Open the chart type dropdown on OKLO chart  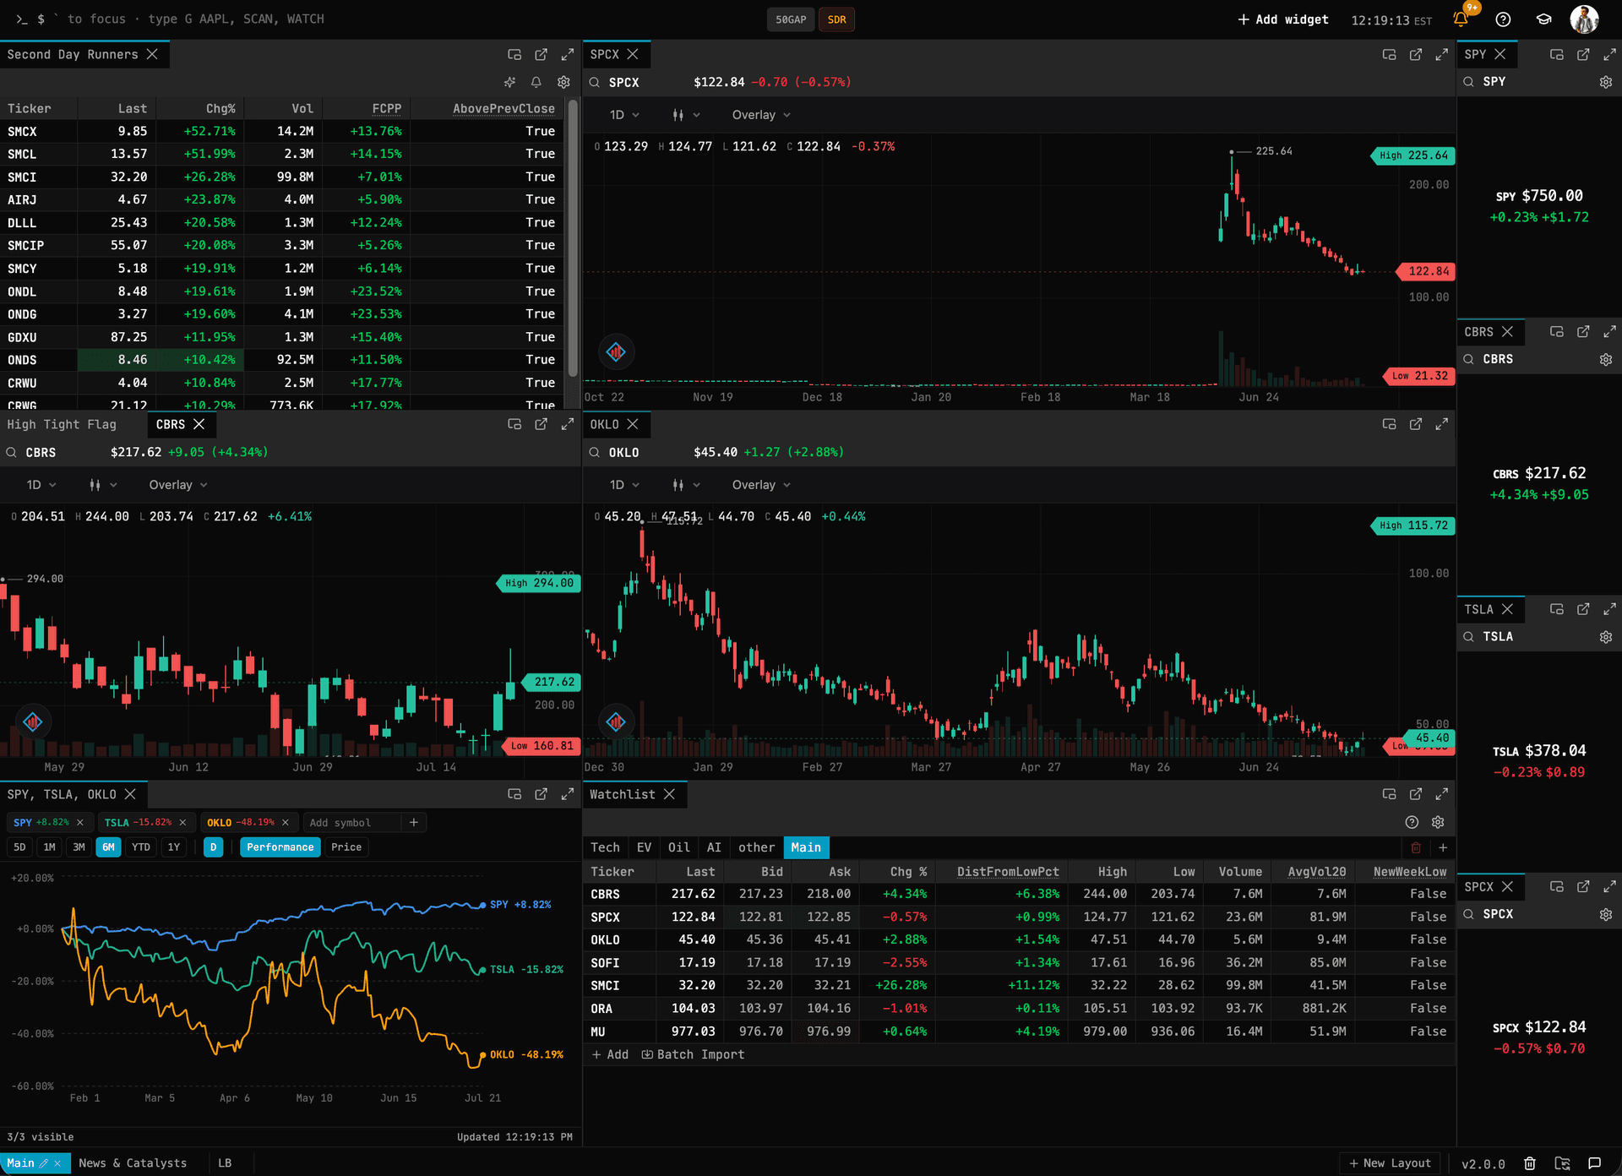tap(686, 485)
